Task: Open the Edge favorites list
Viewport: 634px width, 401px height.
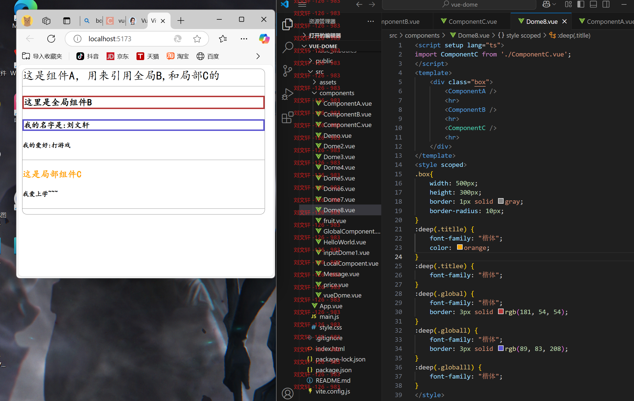Action: 223,39
